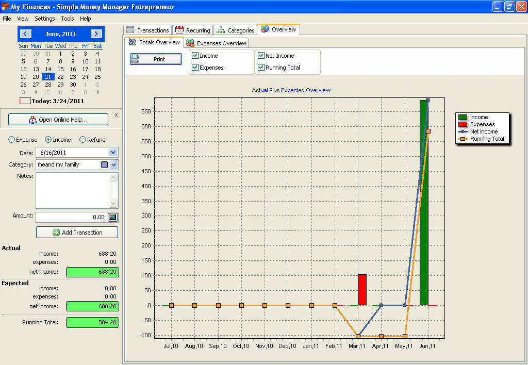Close the online help panel with x
Viewport: 528px width, 365px height.
tap(116, 115)
